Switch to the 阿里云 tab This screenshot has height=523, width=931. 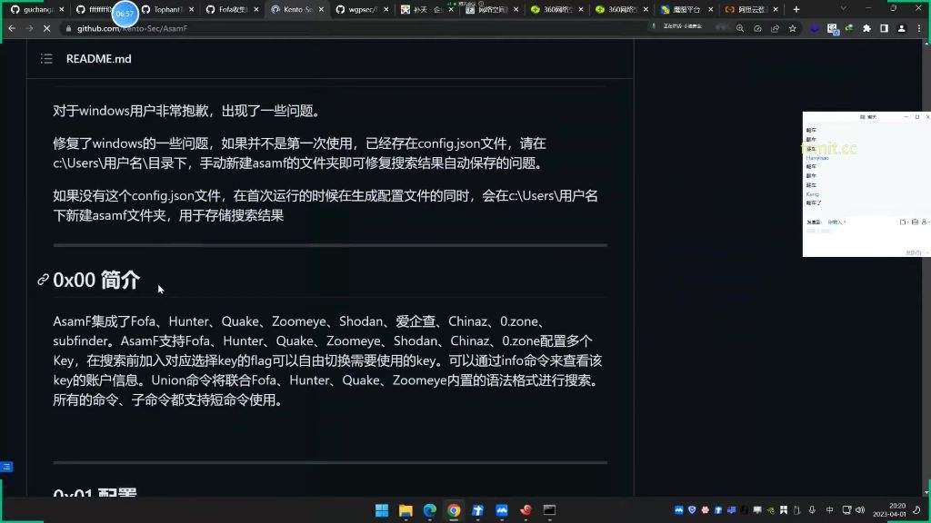pos(752,9)
